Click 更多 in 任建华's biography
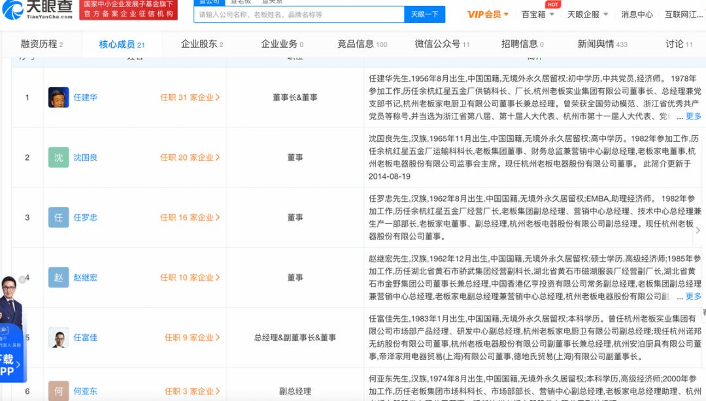This screenshot has width=706, height=401. point(694,116)
